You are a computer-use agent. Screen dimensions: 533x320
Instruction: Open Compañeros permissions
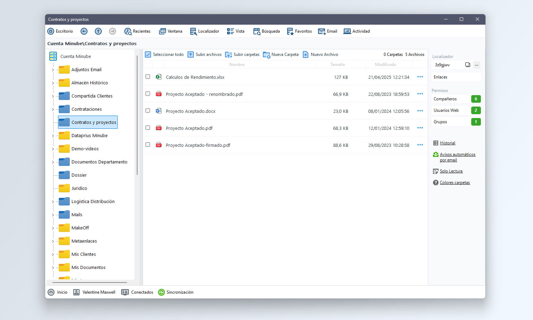click(x=456, y=99)
